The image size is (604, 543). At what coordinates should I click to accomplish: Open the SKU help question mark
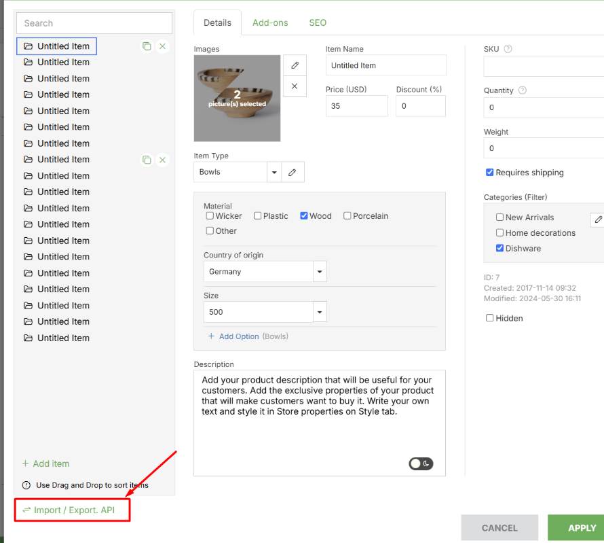tap(508, 49)
